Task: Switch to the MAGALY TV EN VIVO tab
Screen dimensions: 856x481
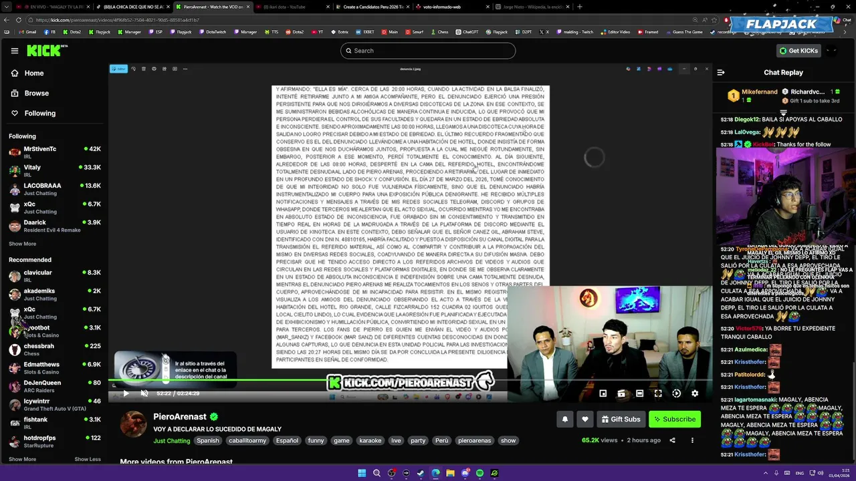Action: click(x=55, y=7)
